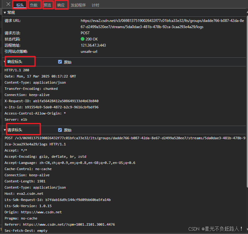Click the 200 OK status value
The image size is (248, 234).
(x=92, y=39)
